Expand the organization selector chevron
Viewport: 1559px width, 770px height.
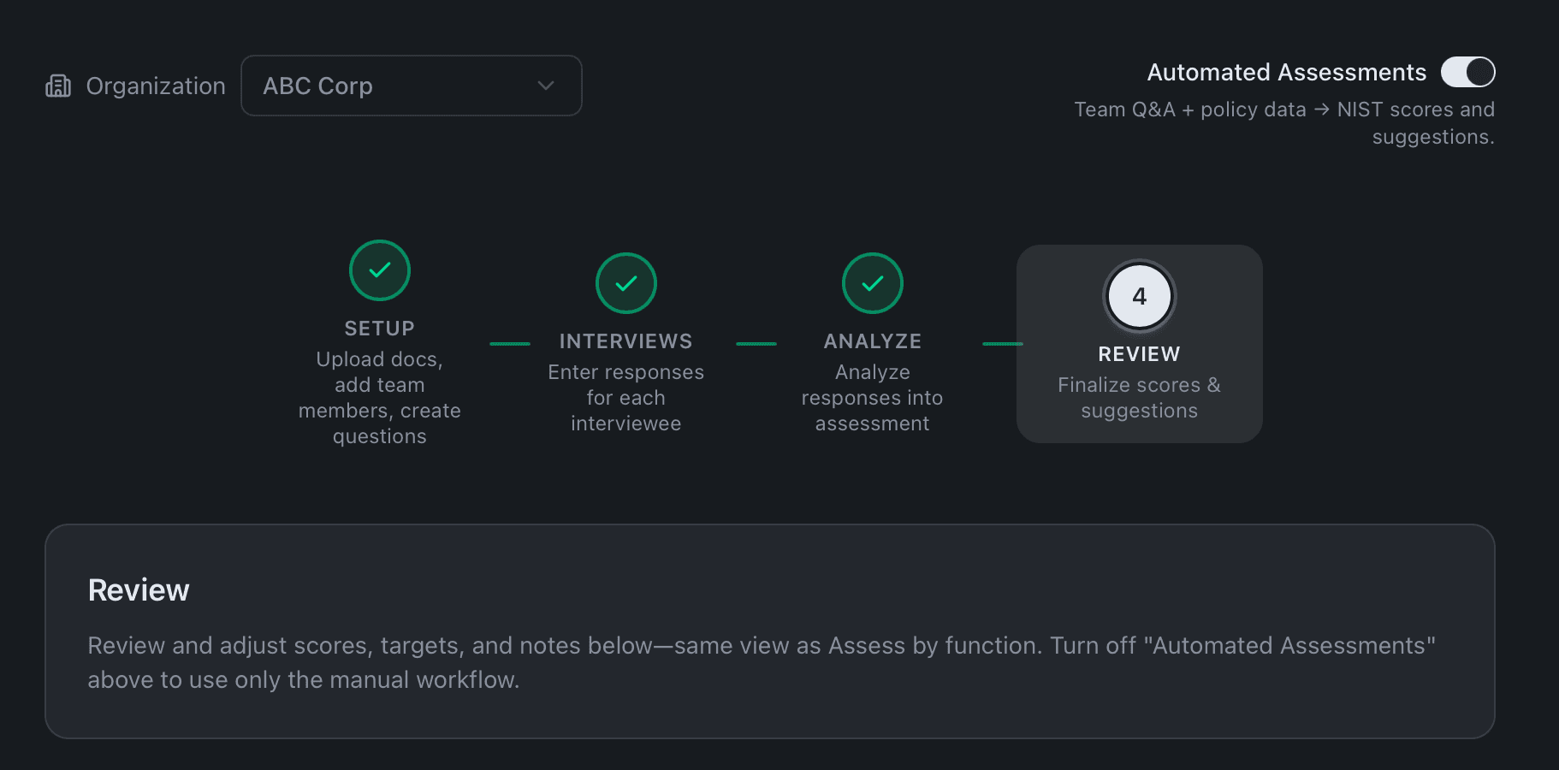click(545, 86)
